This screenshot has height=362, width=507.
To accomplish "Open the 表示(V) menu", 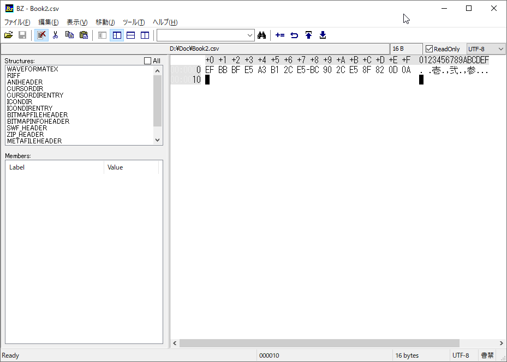I will (77, 22).
